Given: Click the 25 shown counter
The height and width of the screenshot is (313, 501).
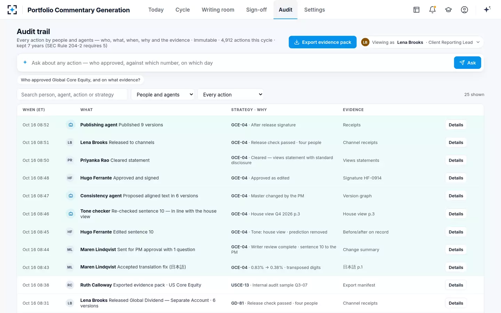Looking at the screenshot, I should click(474, 95).
